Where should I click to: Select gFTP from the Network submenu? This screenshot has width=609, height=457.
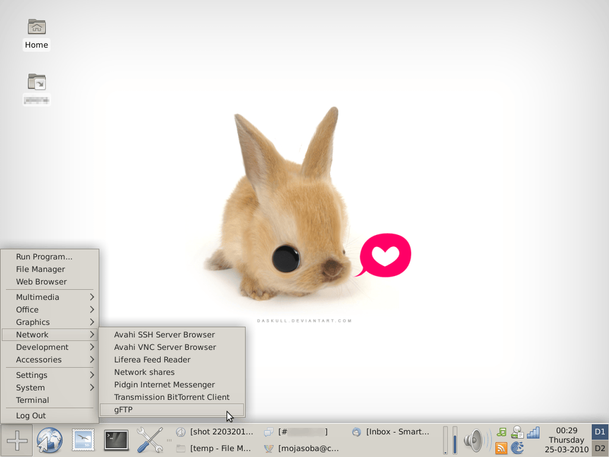[123, 409]
